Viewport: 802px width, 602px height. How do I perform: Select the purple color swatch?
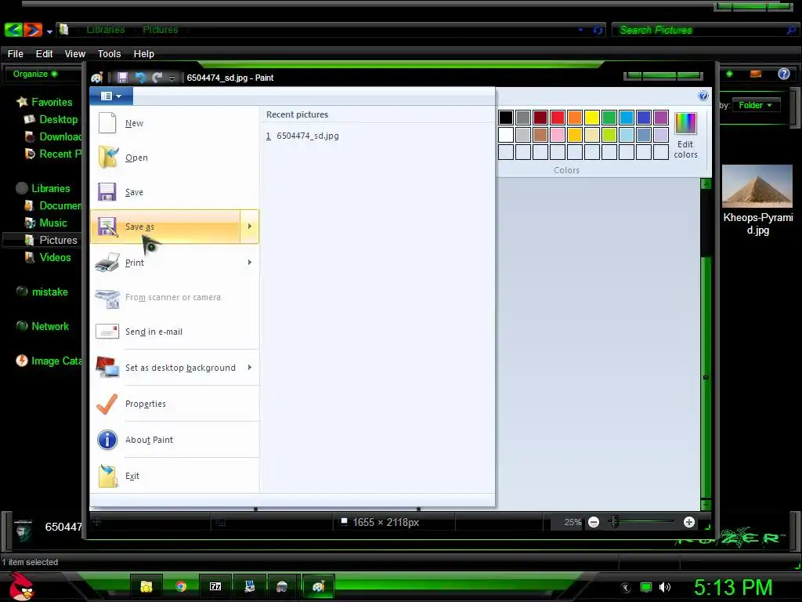coord(660,118)
